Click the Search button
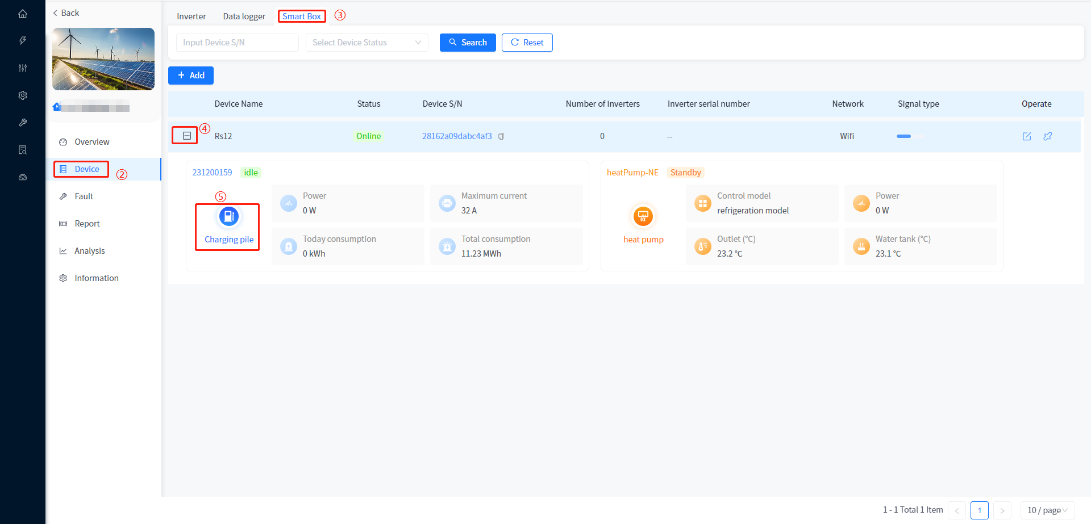 click(x=468, y=43)
